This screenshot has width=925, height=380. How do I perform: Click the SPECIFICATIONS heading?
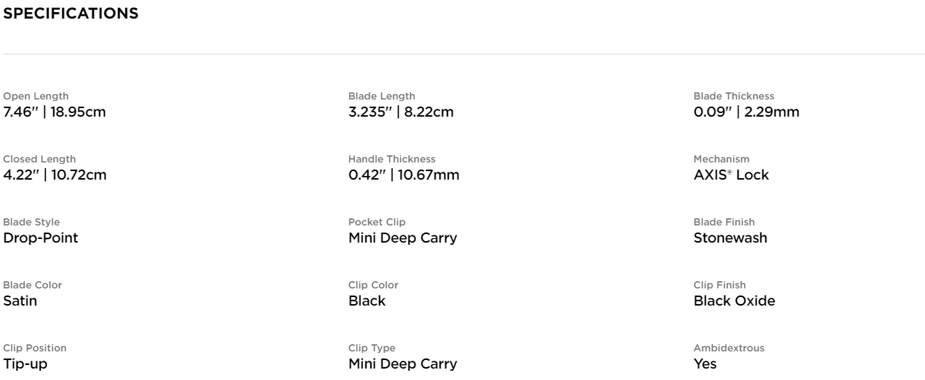tap(72, 14)
